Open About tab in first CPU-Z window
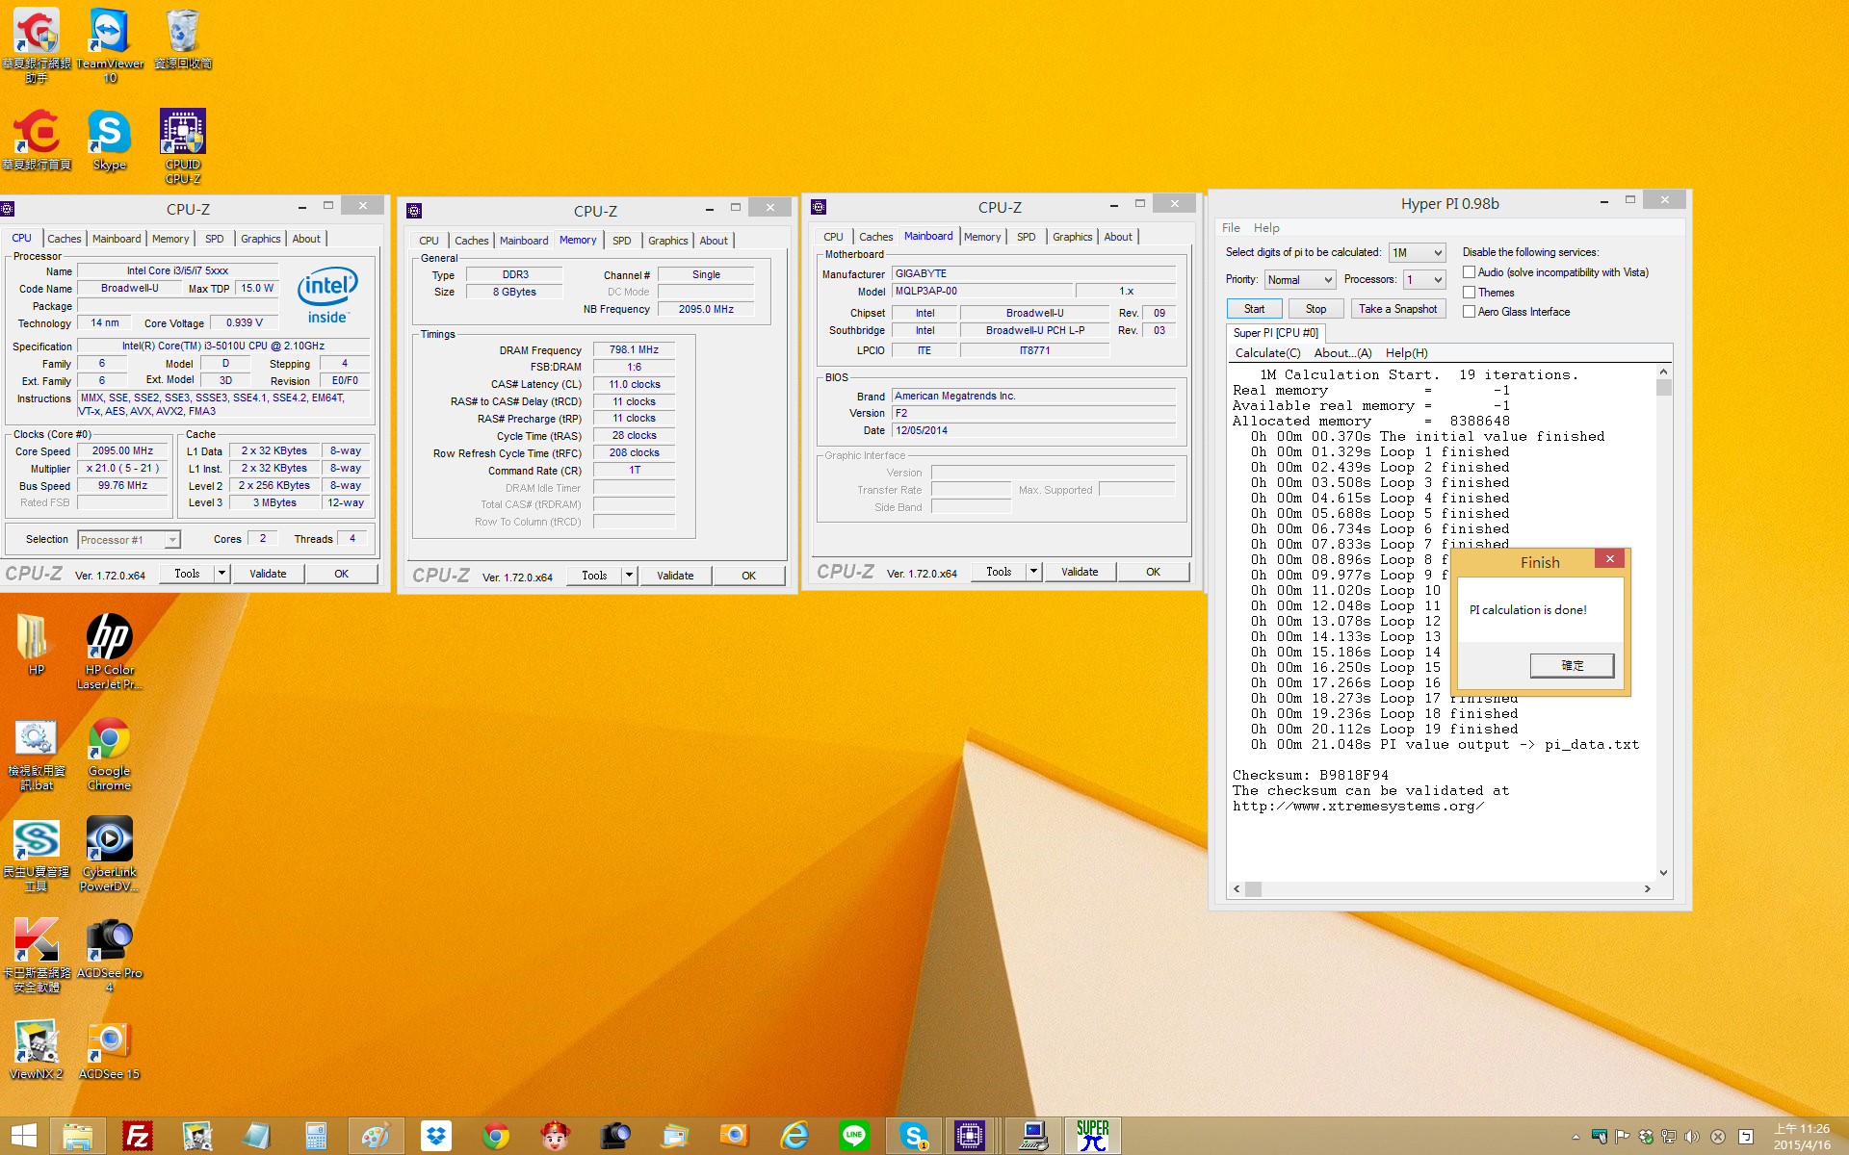The image size is (1849, 1155). pos(306,239)
